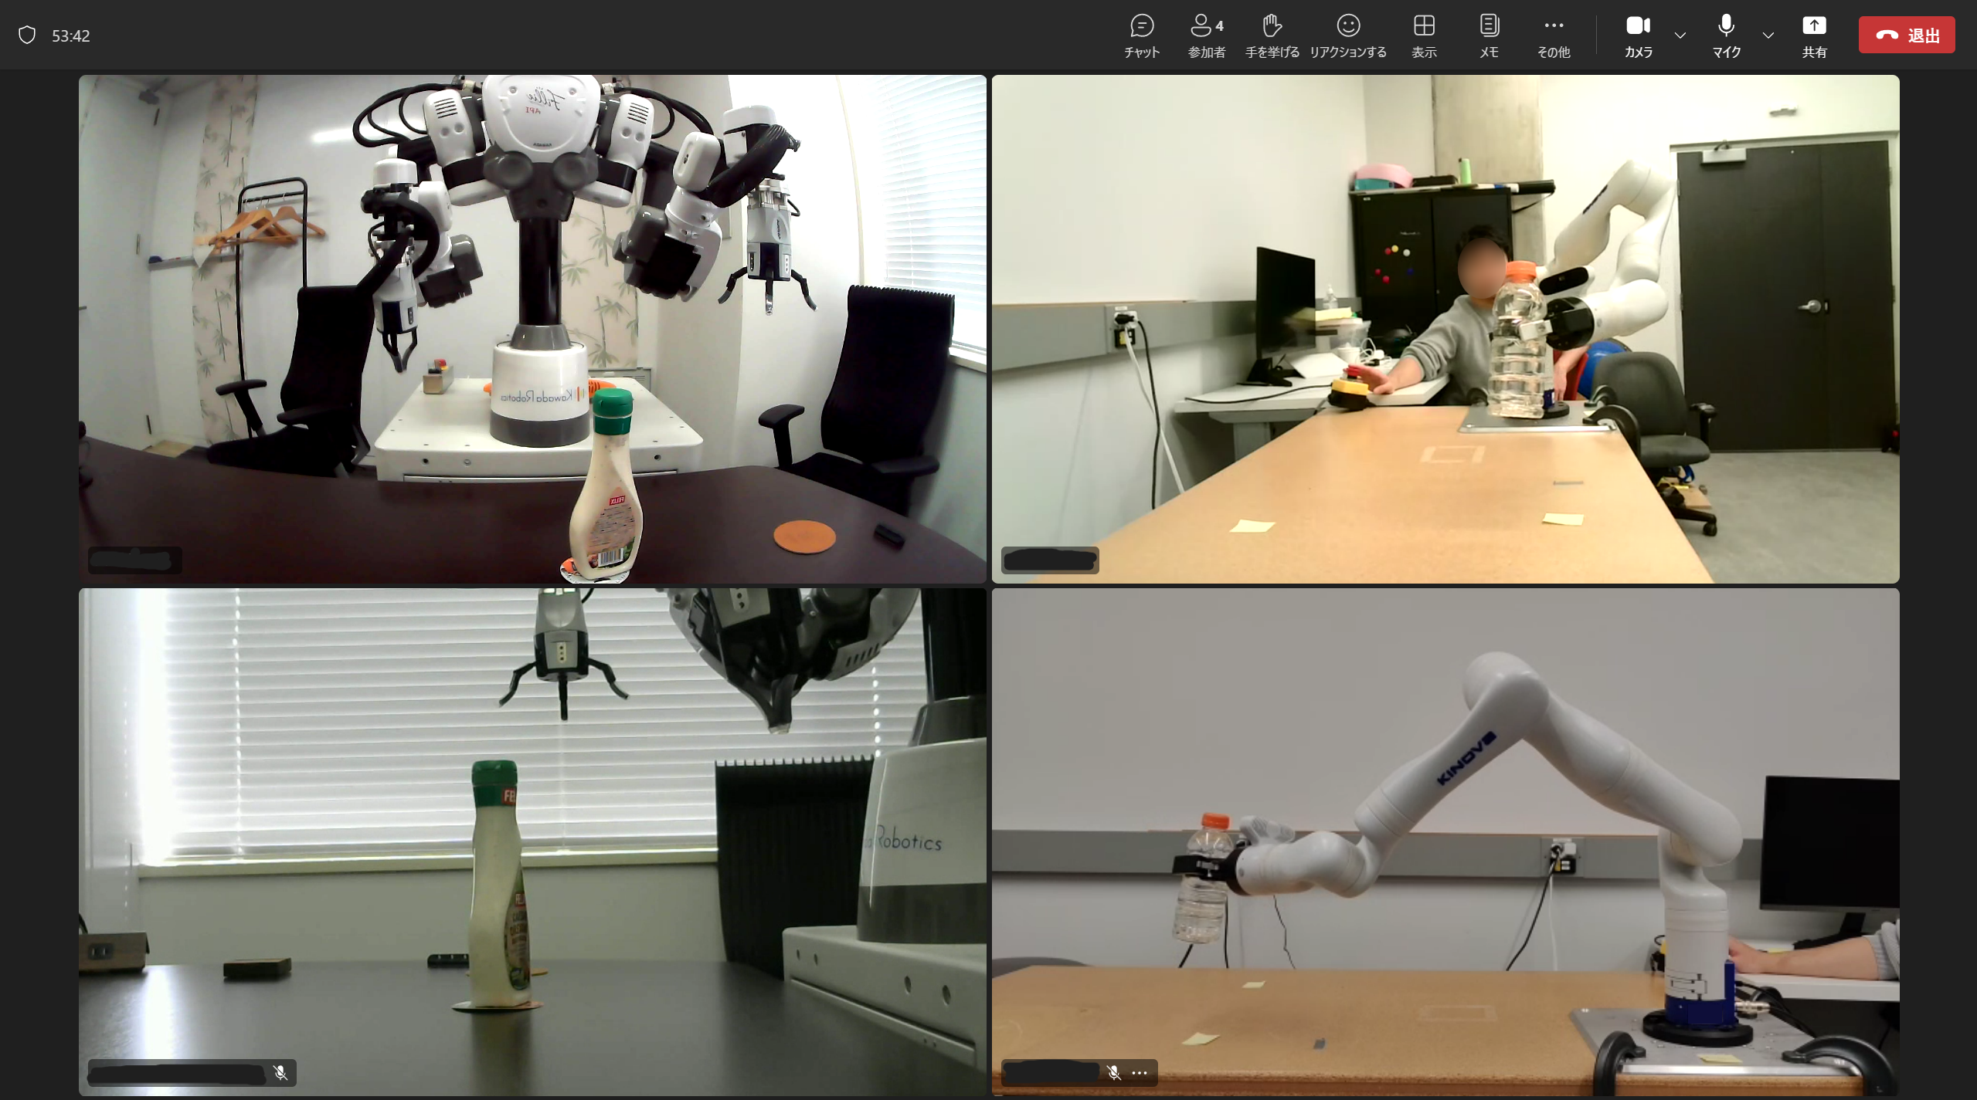Select the bottom-right Kinova arm video tile
Viewport: 1977px width, 1100px height.
click(x=1445, y=841)
